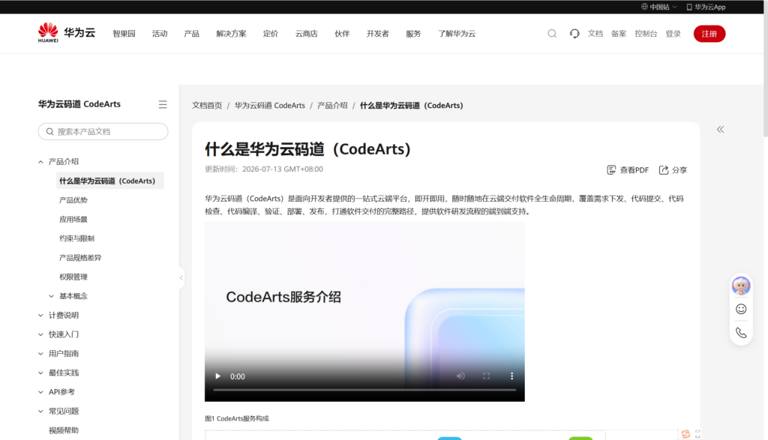
Task: Click the page vertical scrollbar
Action: 765,68
